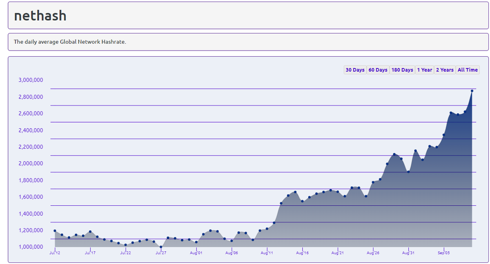Click the nethash page heading

point(40,15)
